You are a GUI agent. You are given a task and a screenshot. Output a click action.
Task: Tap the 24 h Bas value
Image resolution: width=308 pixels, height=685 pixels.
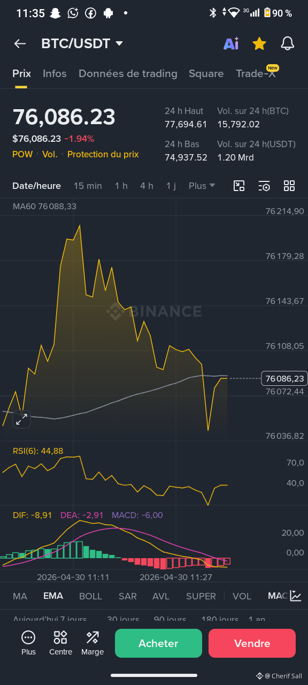[x=186, y=157]
